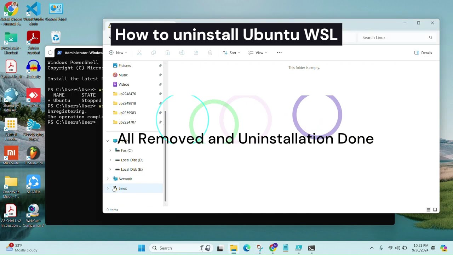
Task: Open Code With Mosh folder on desktop
Action: click(x=11, y=187)
